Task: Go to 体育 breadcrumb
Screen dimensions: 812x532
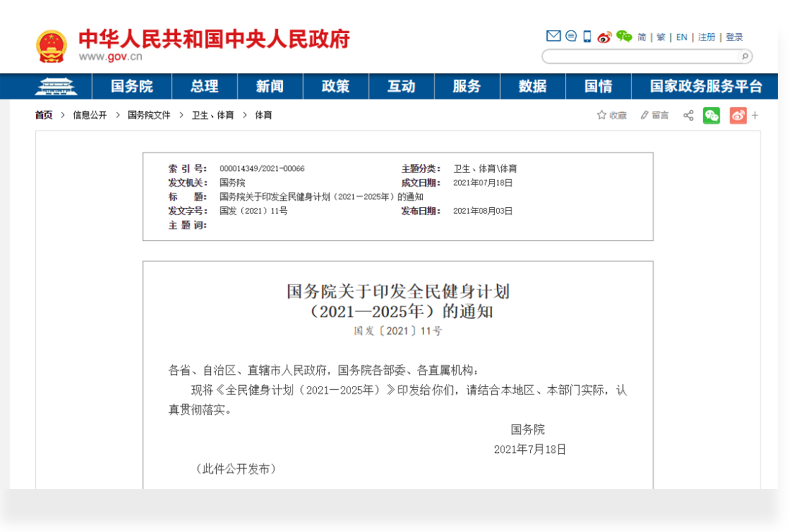Action: (x=264, y=115)
